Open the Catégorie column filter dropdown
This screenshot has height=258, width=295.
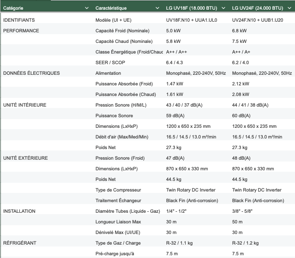point(87,8)
